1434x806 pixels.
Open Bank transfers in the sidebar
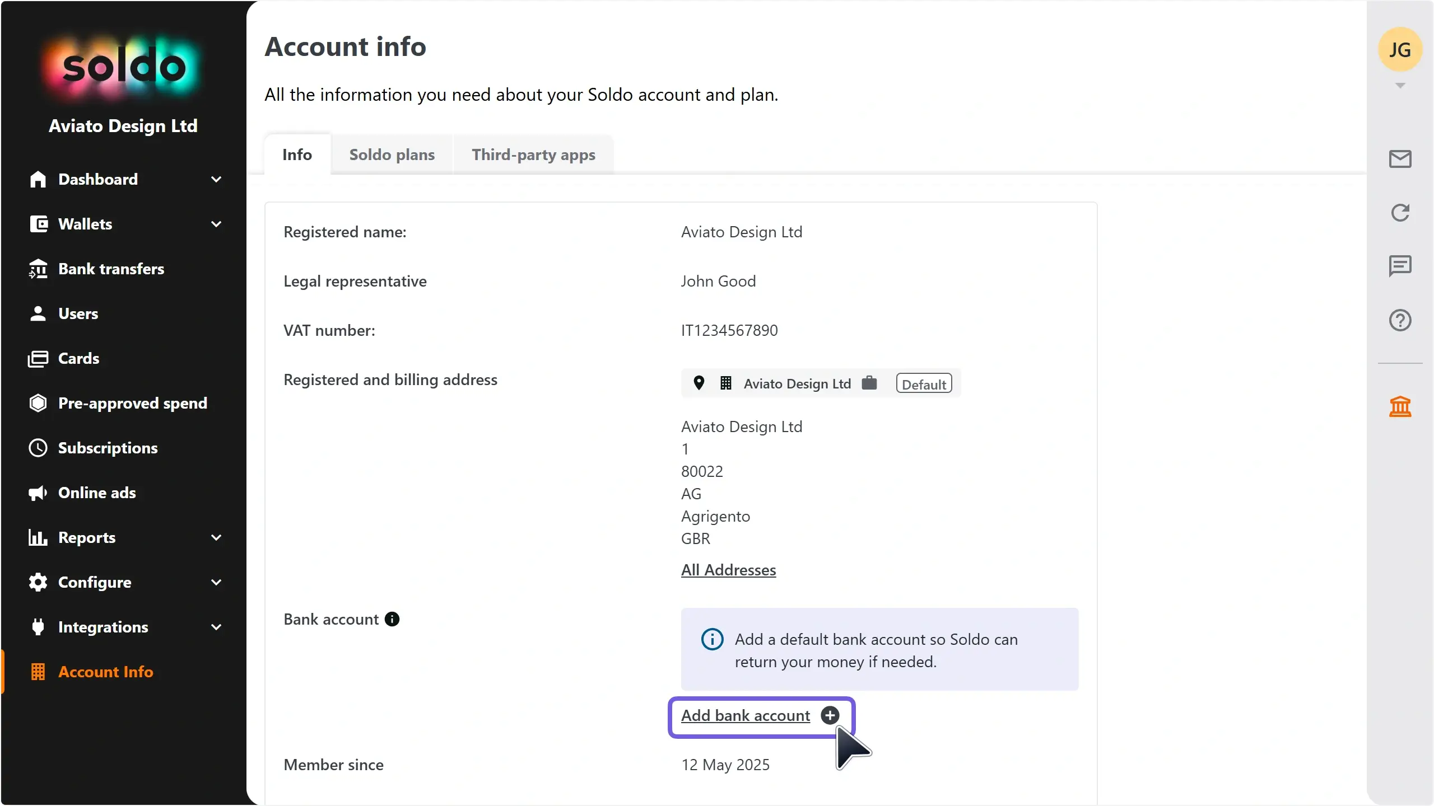(111, 269)
